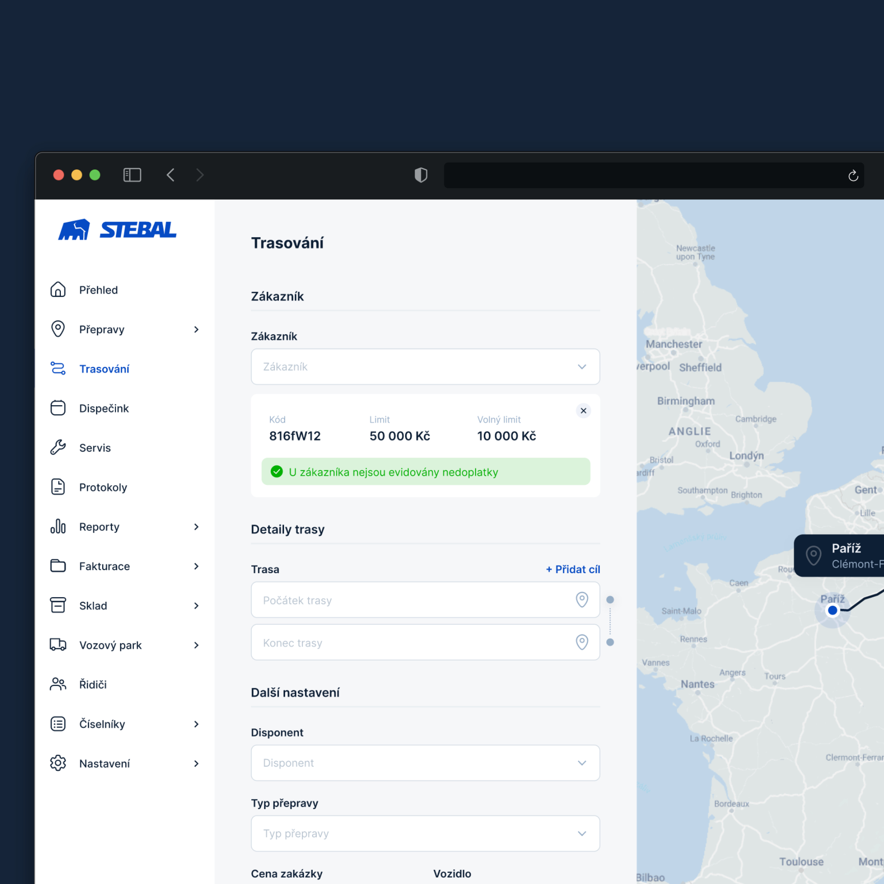Click the blue Paříž map marker
884x884 pixels.
tap(832, 611)
